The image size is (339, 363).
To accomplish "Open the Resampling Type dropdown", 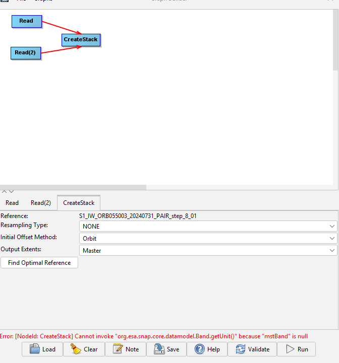I will pos(207,227).
